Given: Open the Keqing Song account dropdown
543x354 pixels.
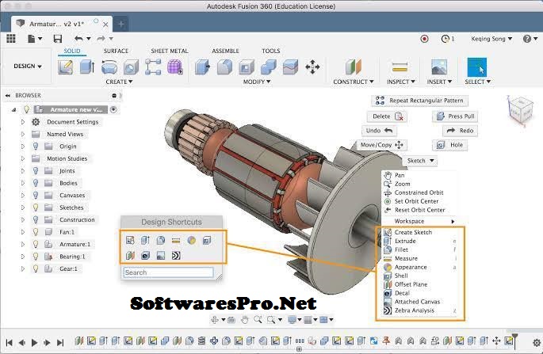Looking at the screenshot, I should click(491, 39).
